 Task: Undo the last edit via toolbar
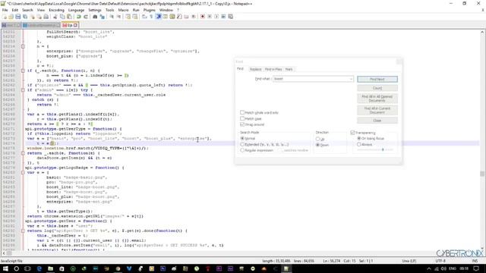pyautogui.click(x=79, y=17)
